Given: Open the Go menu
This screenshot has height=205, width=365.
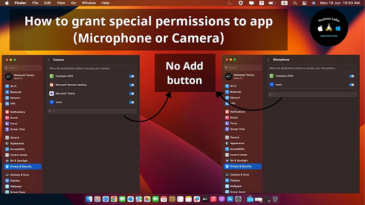Looking at the screenshot, I should pos(74,3).
